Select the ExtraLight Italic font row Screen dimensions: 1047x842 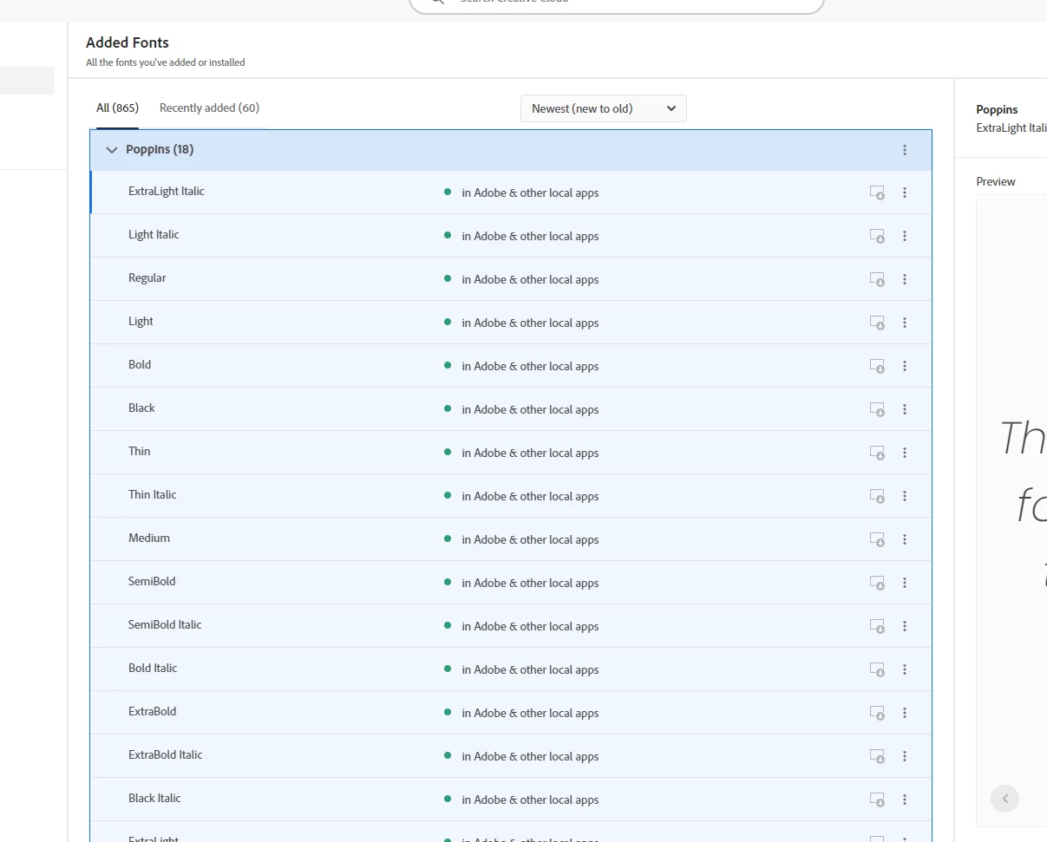[511, 193]
